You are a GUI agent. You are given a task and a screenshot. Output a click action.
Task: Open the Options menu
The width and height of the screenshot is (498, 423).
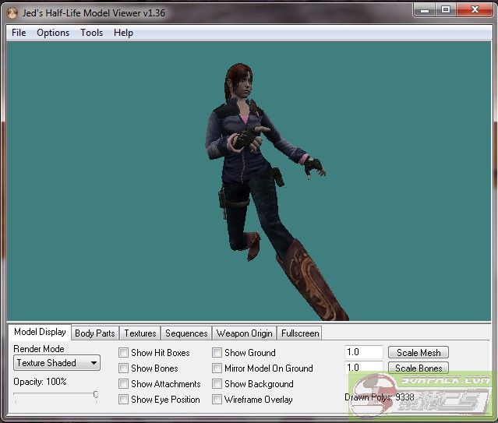click(x=53, y=33)
